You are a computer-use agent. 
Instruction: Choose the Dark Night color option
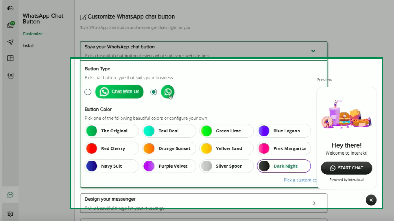pos(284,166)
